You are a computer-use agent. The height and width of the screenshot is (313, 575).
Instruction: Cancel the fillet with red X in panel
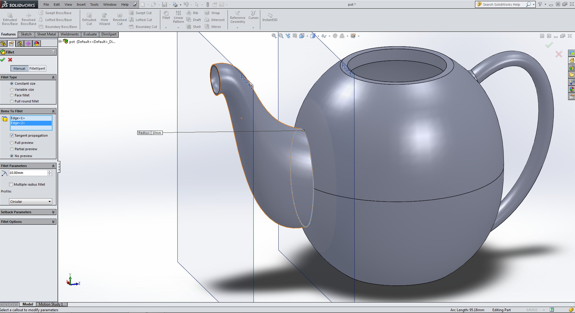click(10, 60)
